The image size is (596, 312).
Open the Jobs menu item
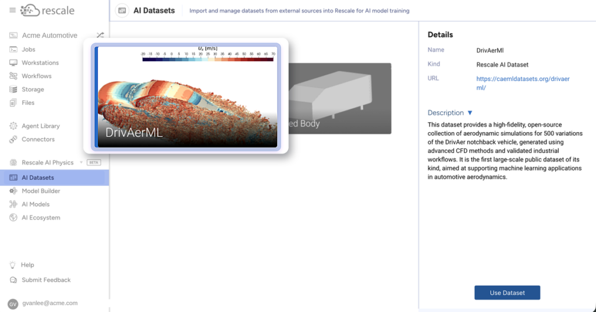(x=29, y=49)
